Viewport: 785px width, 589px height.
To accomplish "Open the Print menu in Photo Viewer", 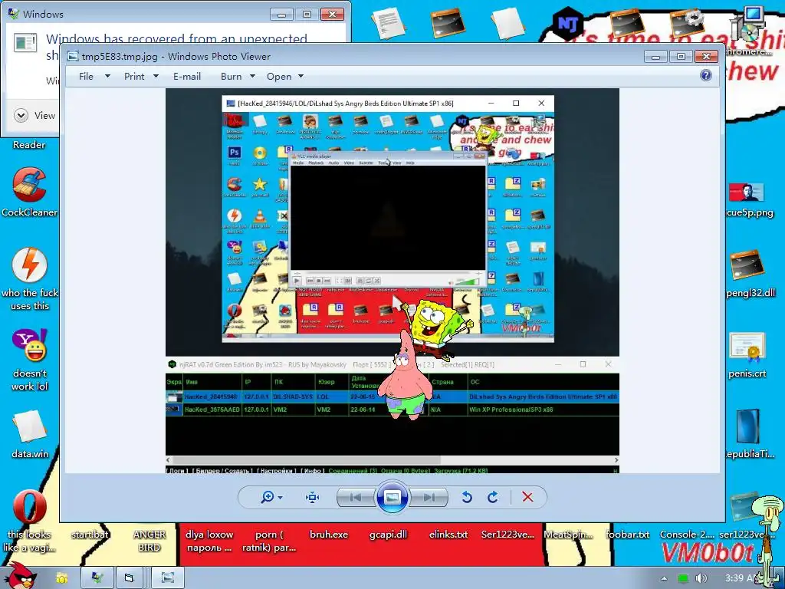I will point(134,76).
